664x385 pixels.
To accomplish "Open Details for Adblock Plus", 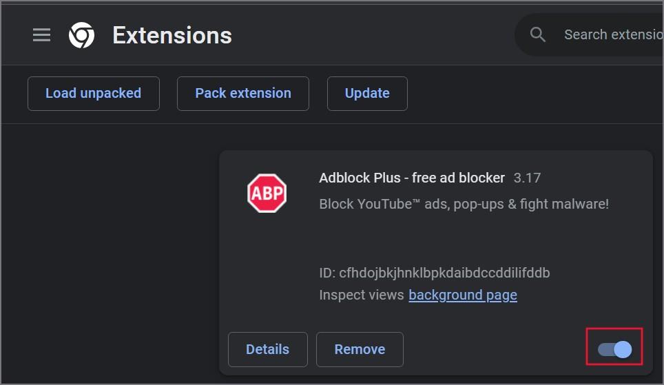I will pyautogui.click(x=268, y=349).
